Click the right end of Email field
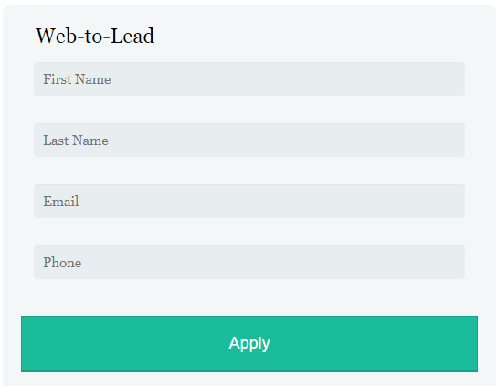This screenshot has height=386, width=497. point(453,201)
